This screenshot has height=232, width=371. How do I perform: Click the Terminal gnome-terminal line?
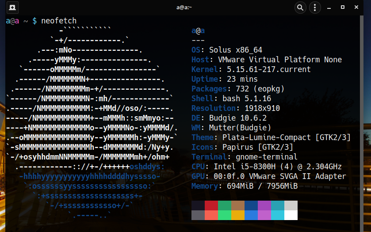[x=244, y=157]
